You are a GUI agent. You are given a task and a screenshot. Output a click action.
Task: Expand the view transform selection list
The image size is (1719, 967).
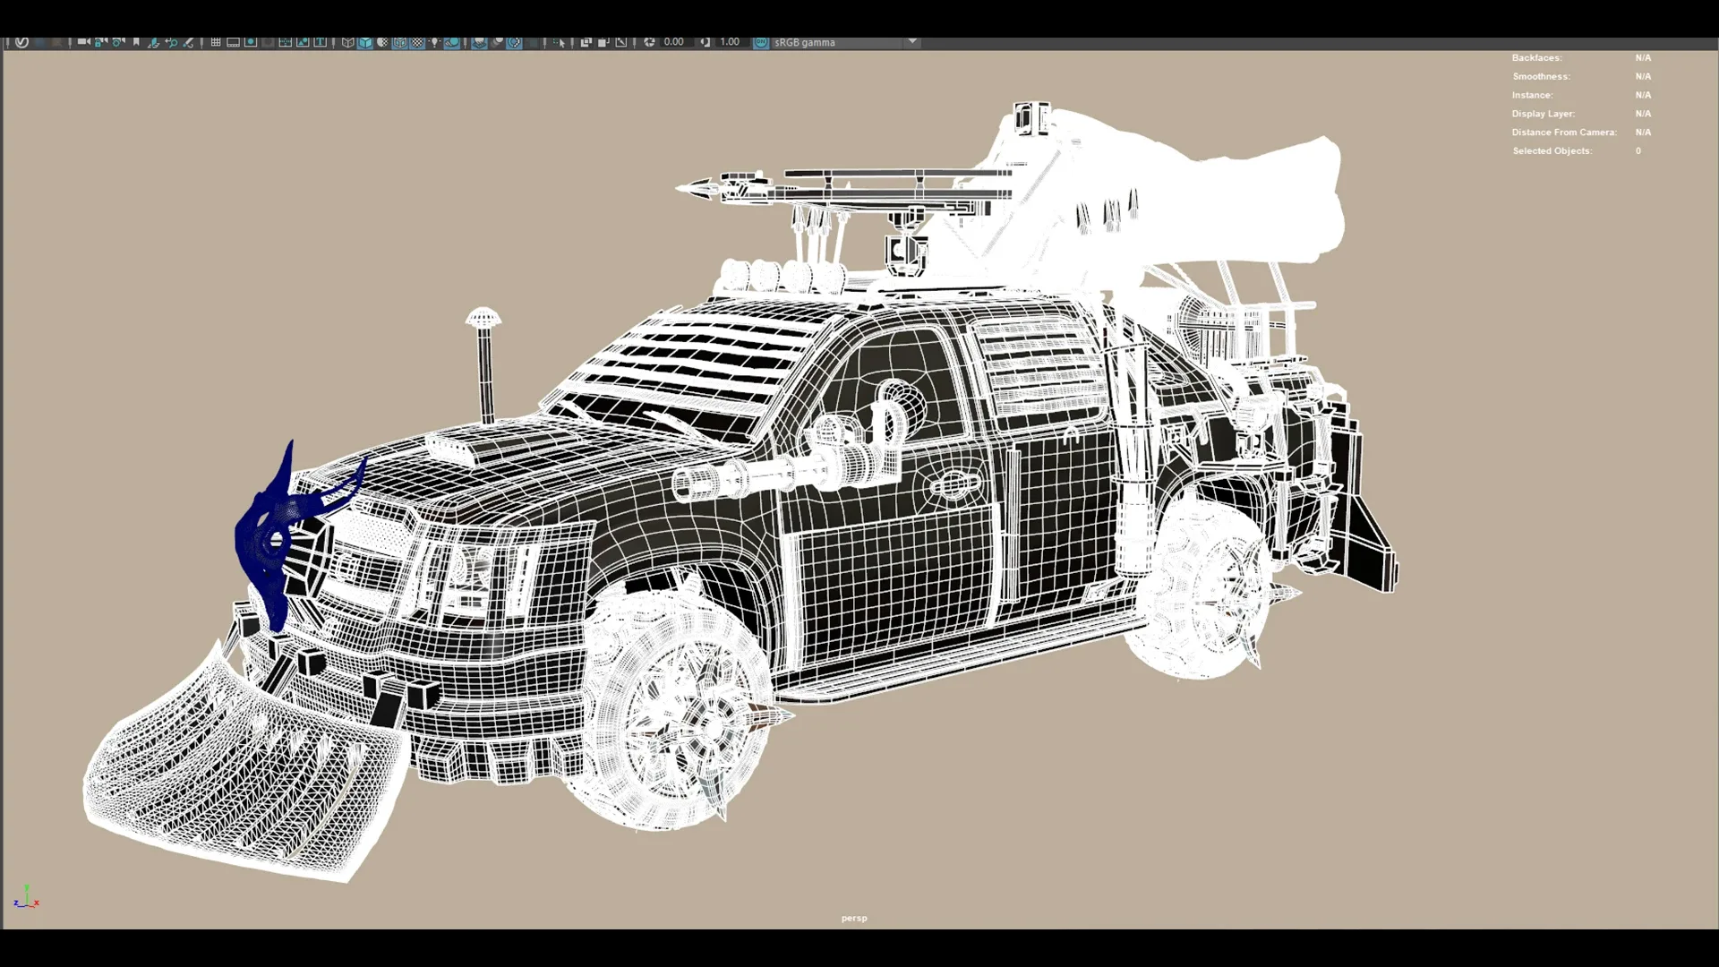pos(912,42)
